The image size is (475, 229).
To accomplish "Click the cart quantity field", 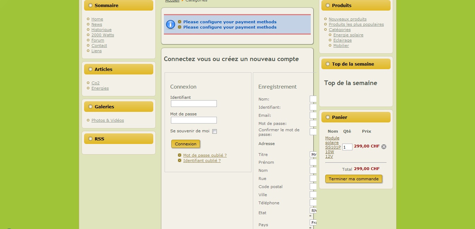I will [x=347, y=147].
